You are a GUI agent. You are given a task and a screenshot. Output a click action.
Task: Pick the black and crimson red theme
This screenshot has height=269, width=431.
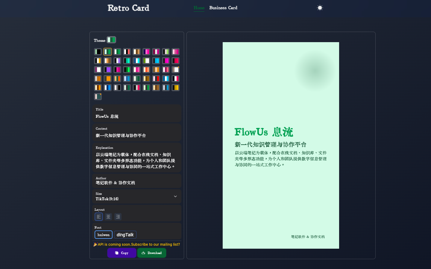coord(175,61)
